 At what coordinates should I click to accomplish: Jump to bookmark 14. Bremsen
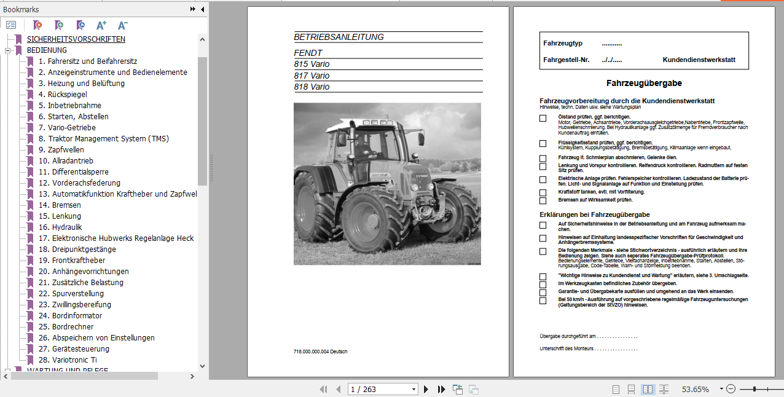(x=60, y=205)
